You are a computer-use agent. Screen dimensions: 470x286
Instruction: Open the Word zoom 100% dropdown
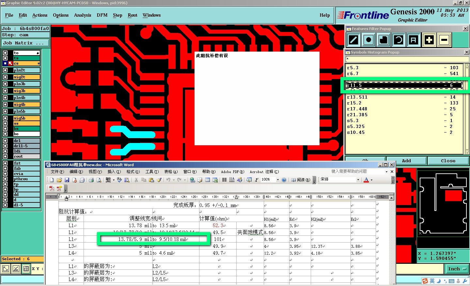pyautogui.click(x=278, y=180)
